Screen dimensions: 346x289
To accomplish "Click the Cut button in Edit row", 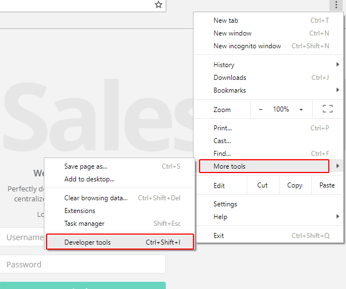I will pyautogui.click(x=262, y=185).
